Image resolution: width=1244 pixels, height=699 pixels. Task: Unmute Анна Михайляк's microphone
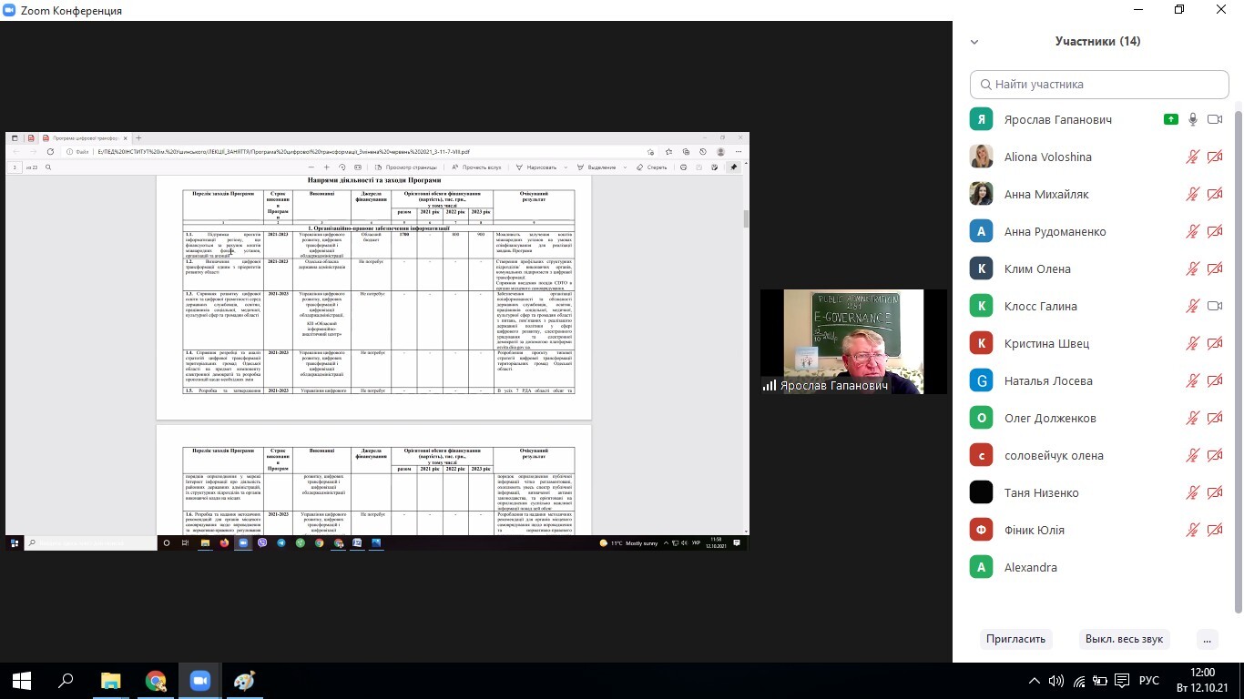(1193, 194)
